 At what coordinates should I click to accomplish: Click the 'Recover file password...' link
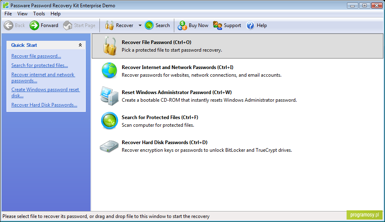[36, 56]
